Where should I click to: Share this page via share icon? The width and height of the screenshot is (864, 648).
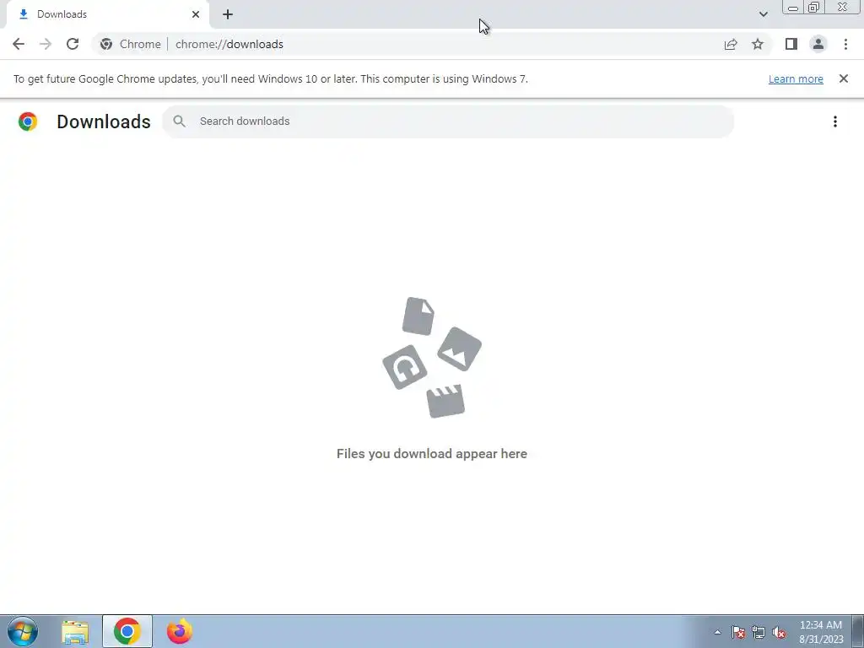[731, 44]
